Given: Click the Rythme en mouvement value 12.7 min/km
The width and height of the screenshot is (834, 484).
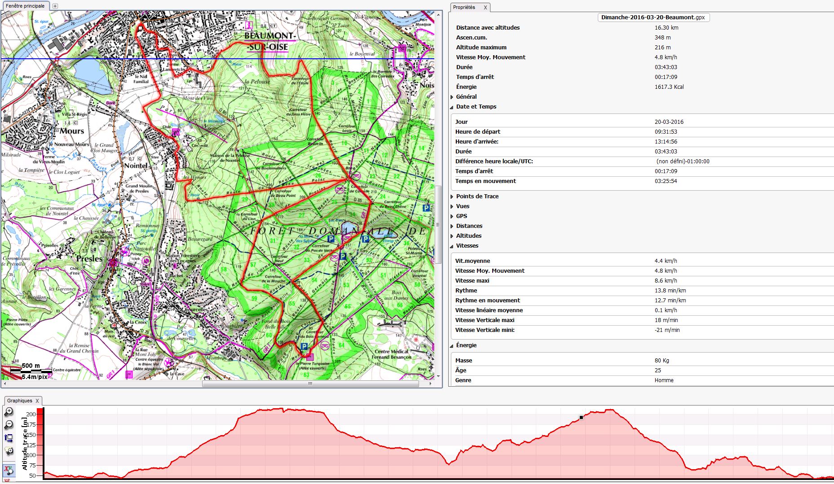Looking at the screenshot, I should pyautogui.click(x=670, y=300).
